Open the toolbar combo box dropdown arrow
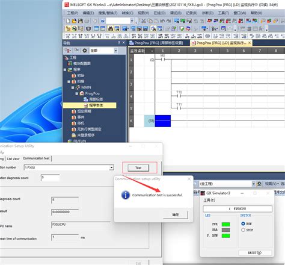This screenshot has height=265, width=285. pyautogui.click(x=132, y=21)
